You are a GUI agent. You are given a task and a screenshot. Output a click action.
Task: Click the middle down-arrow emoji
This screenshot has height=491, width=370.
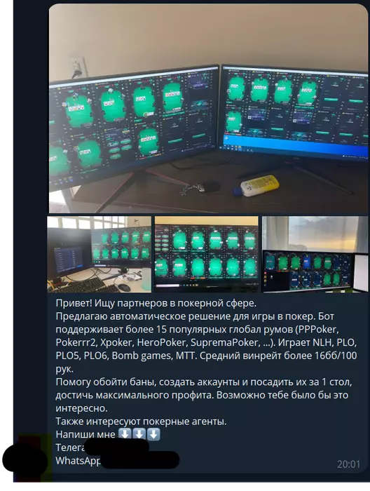tap(139, 434)
